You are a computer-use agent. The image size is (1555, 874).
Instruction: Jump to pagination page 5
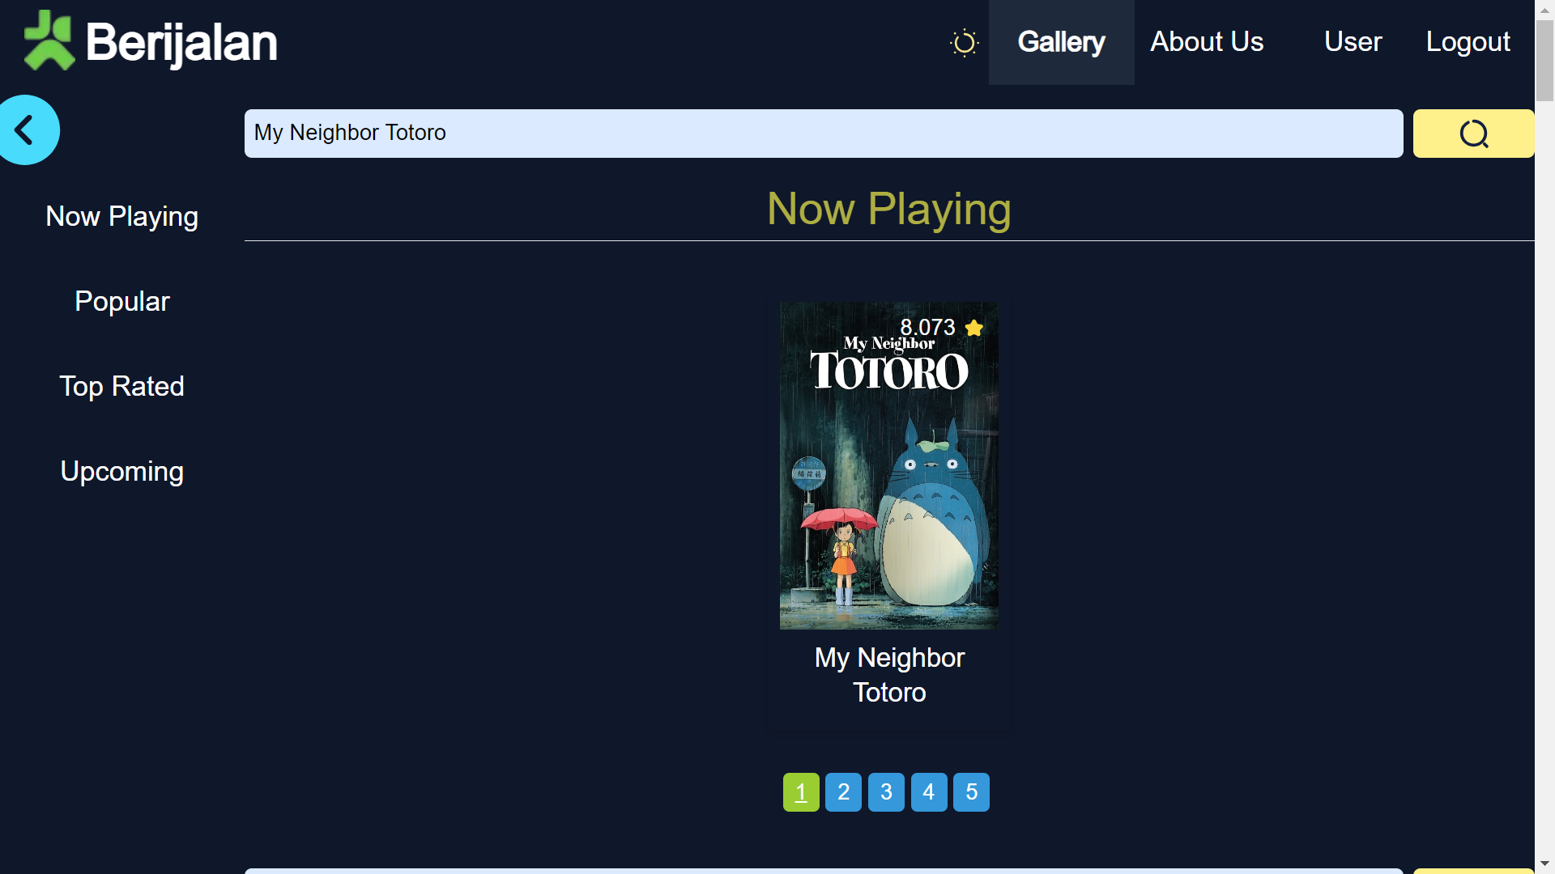971,792
